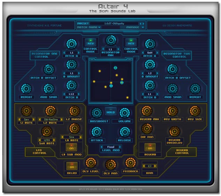Viewport: 221px width, 196px height.
Task: Click the L2 Rate knob
Action: click(x=51, y=111)
